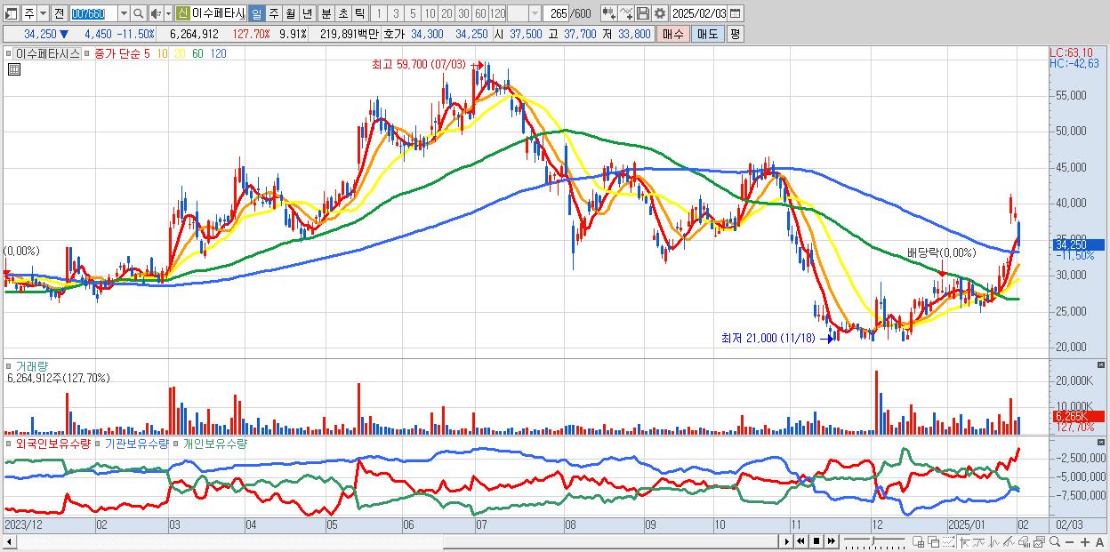Click the red 매수 buy button
Image resolution: width=1110 pixels, height=552 pixels.
click(x=673, y=34)
